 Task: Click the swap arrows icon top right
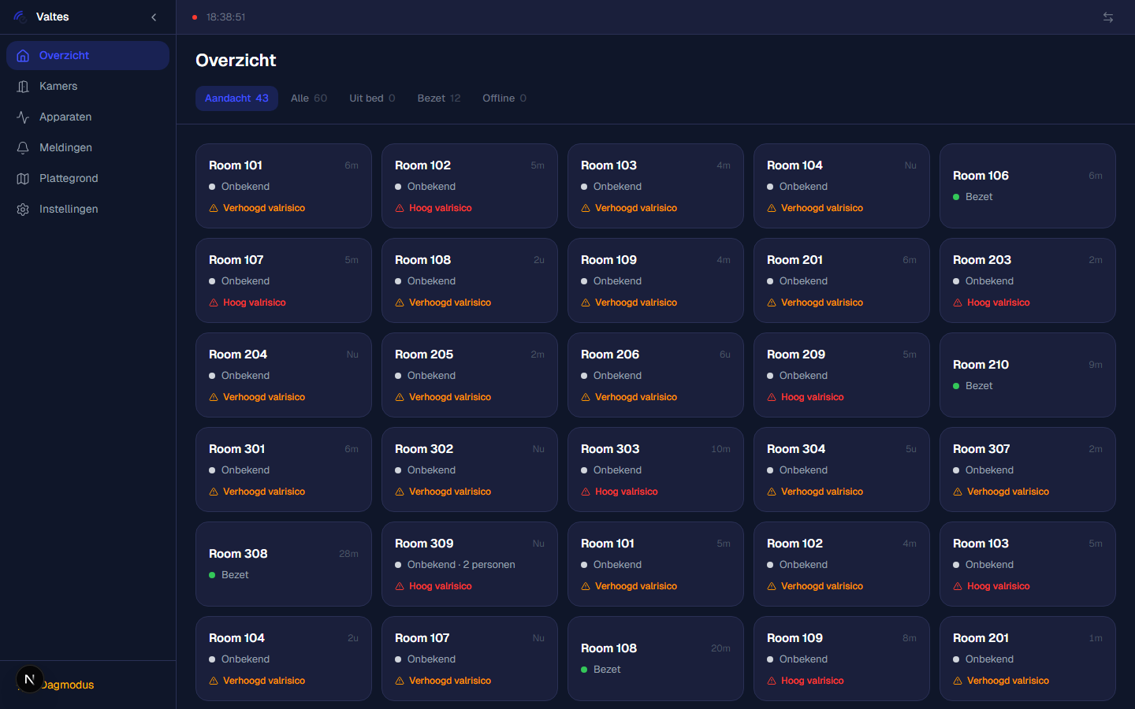coord(1107,17)
